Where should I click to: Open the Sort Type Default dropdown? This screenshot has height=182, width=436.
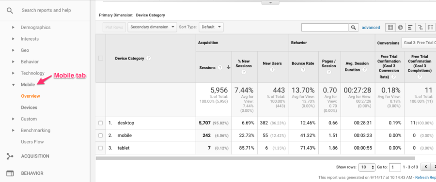coord(211,27)
